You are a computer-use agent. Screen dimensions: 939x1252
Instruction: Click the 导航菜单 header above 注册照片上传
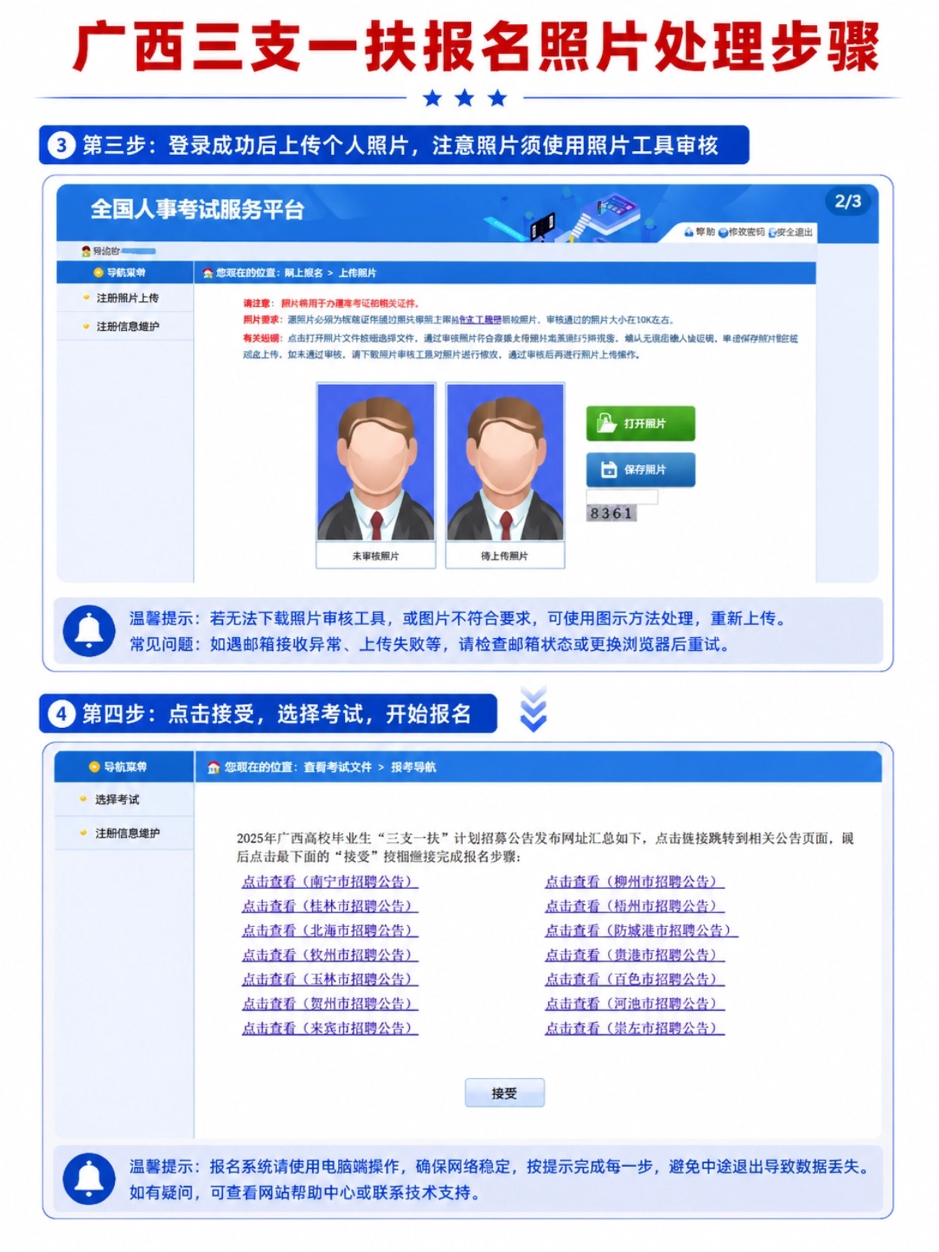pyautogui.click(x=126, y=272)
